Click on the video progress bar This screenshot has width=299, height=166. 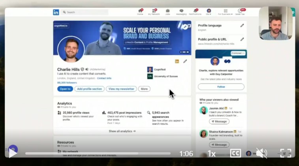98,153
